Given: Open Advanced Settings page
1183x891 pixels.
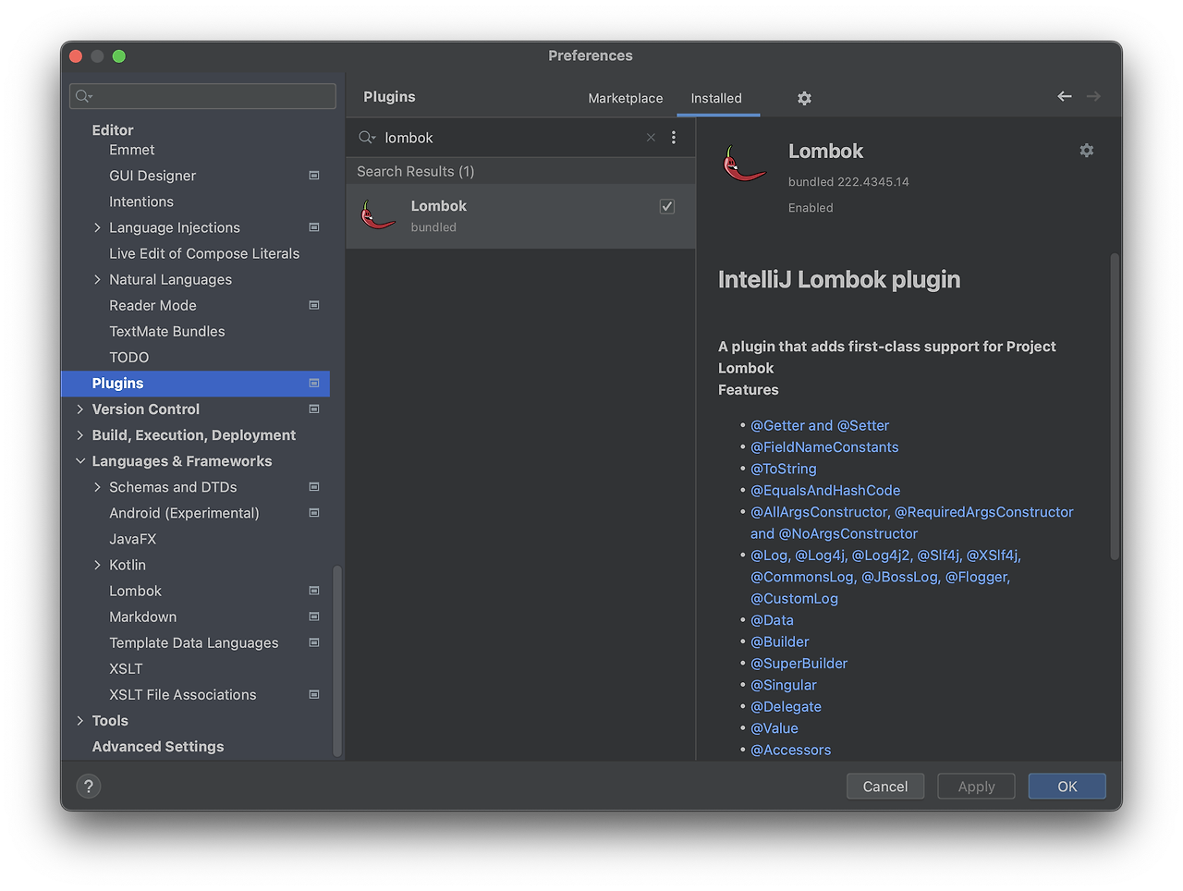Looking at the screenshot, I should pyautogui.click(x=158, y=746).
